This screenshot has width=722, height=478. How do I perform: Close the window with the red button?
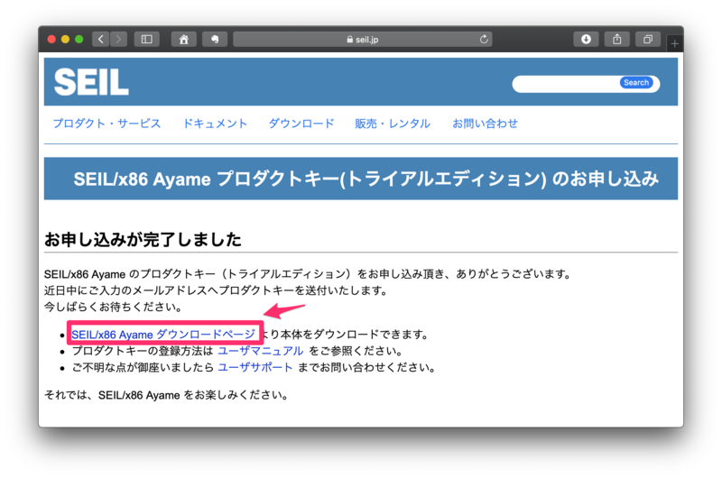point(51,39)
